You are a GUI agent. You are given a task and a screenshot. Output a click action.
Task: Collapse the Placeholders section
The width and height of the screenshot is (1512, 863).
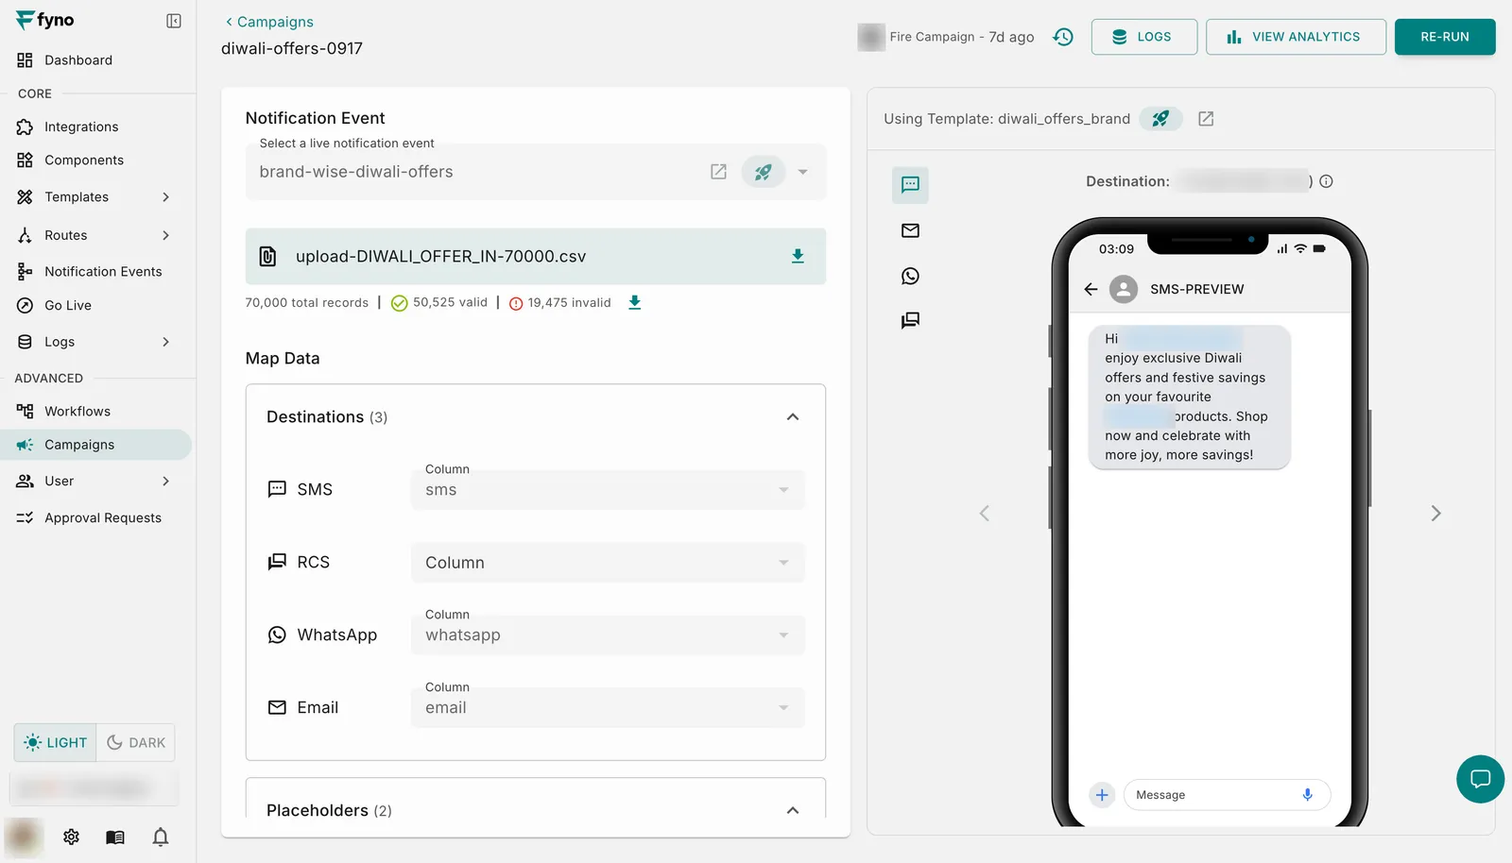[x=793, y=810]
